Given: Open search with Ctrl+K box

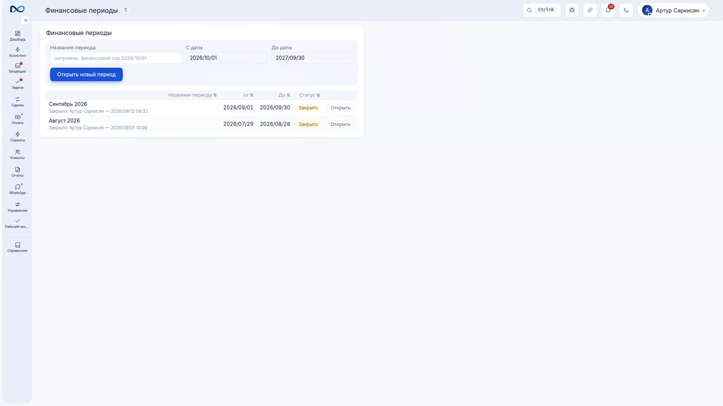Looking at the screenshot, I should click(x=541, y=10).
